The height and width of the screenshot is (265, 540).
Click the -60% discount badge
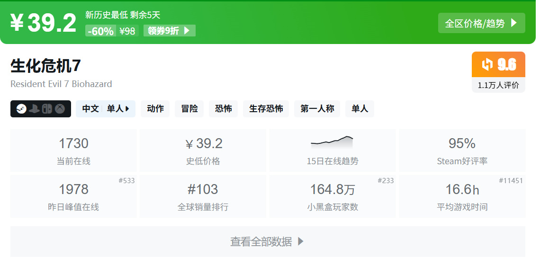click(x=100, y=31)
